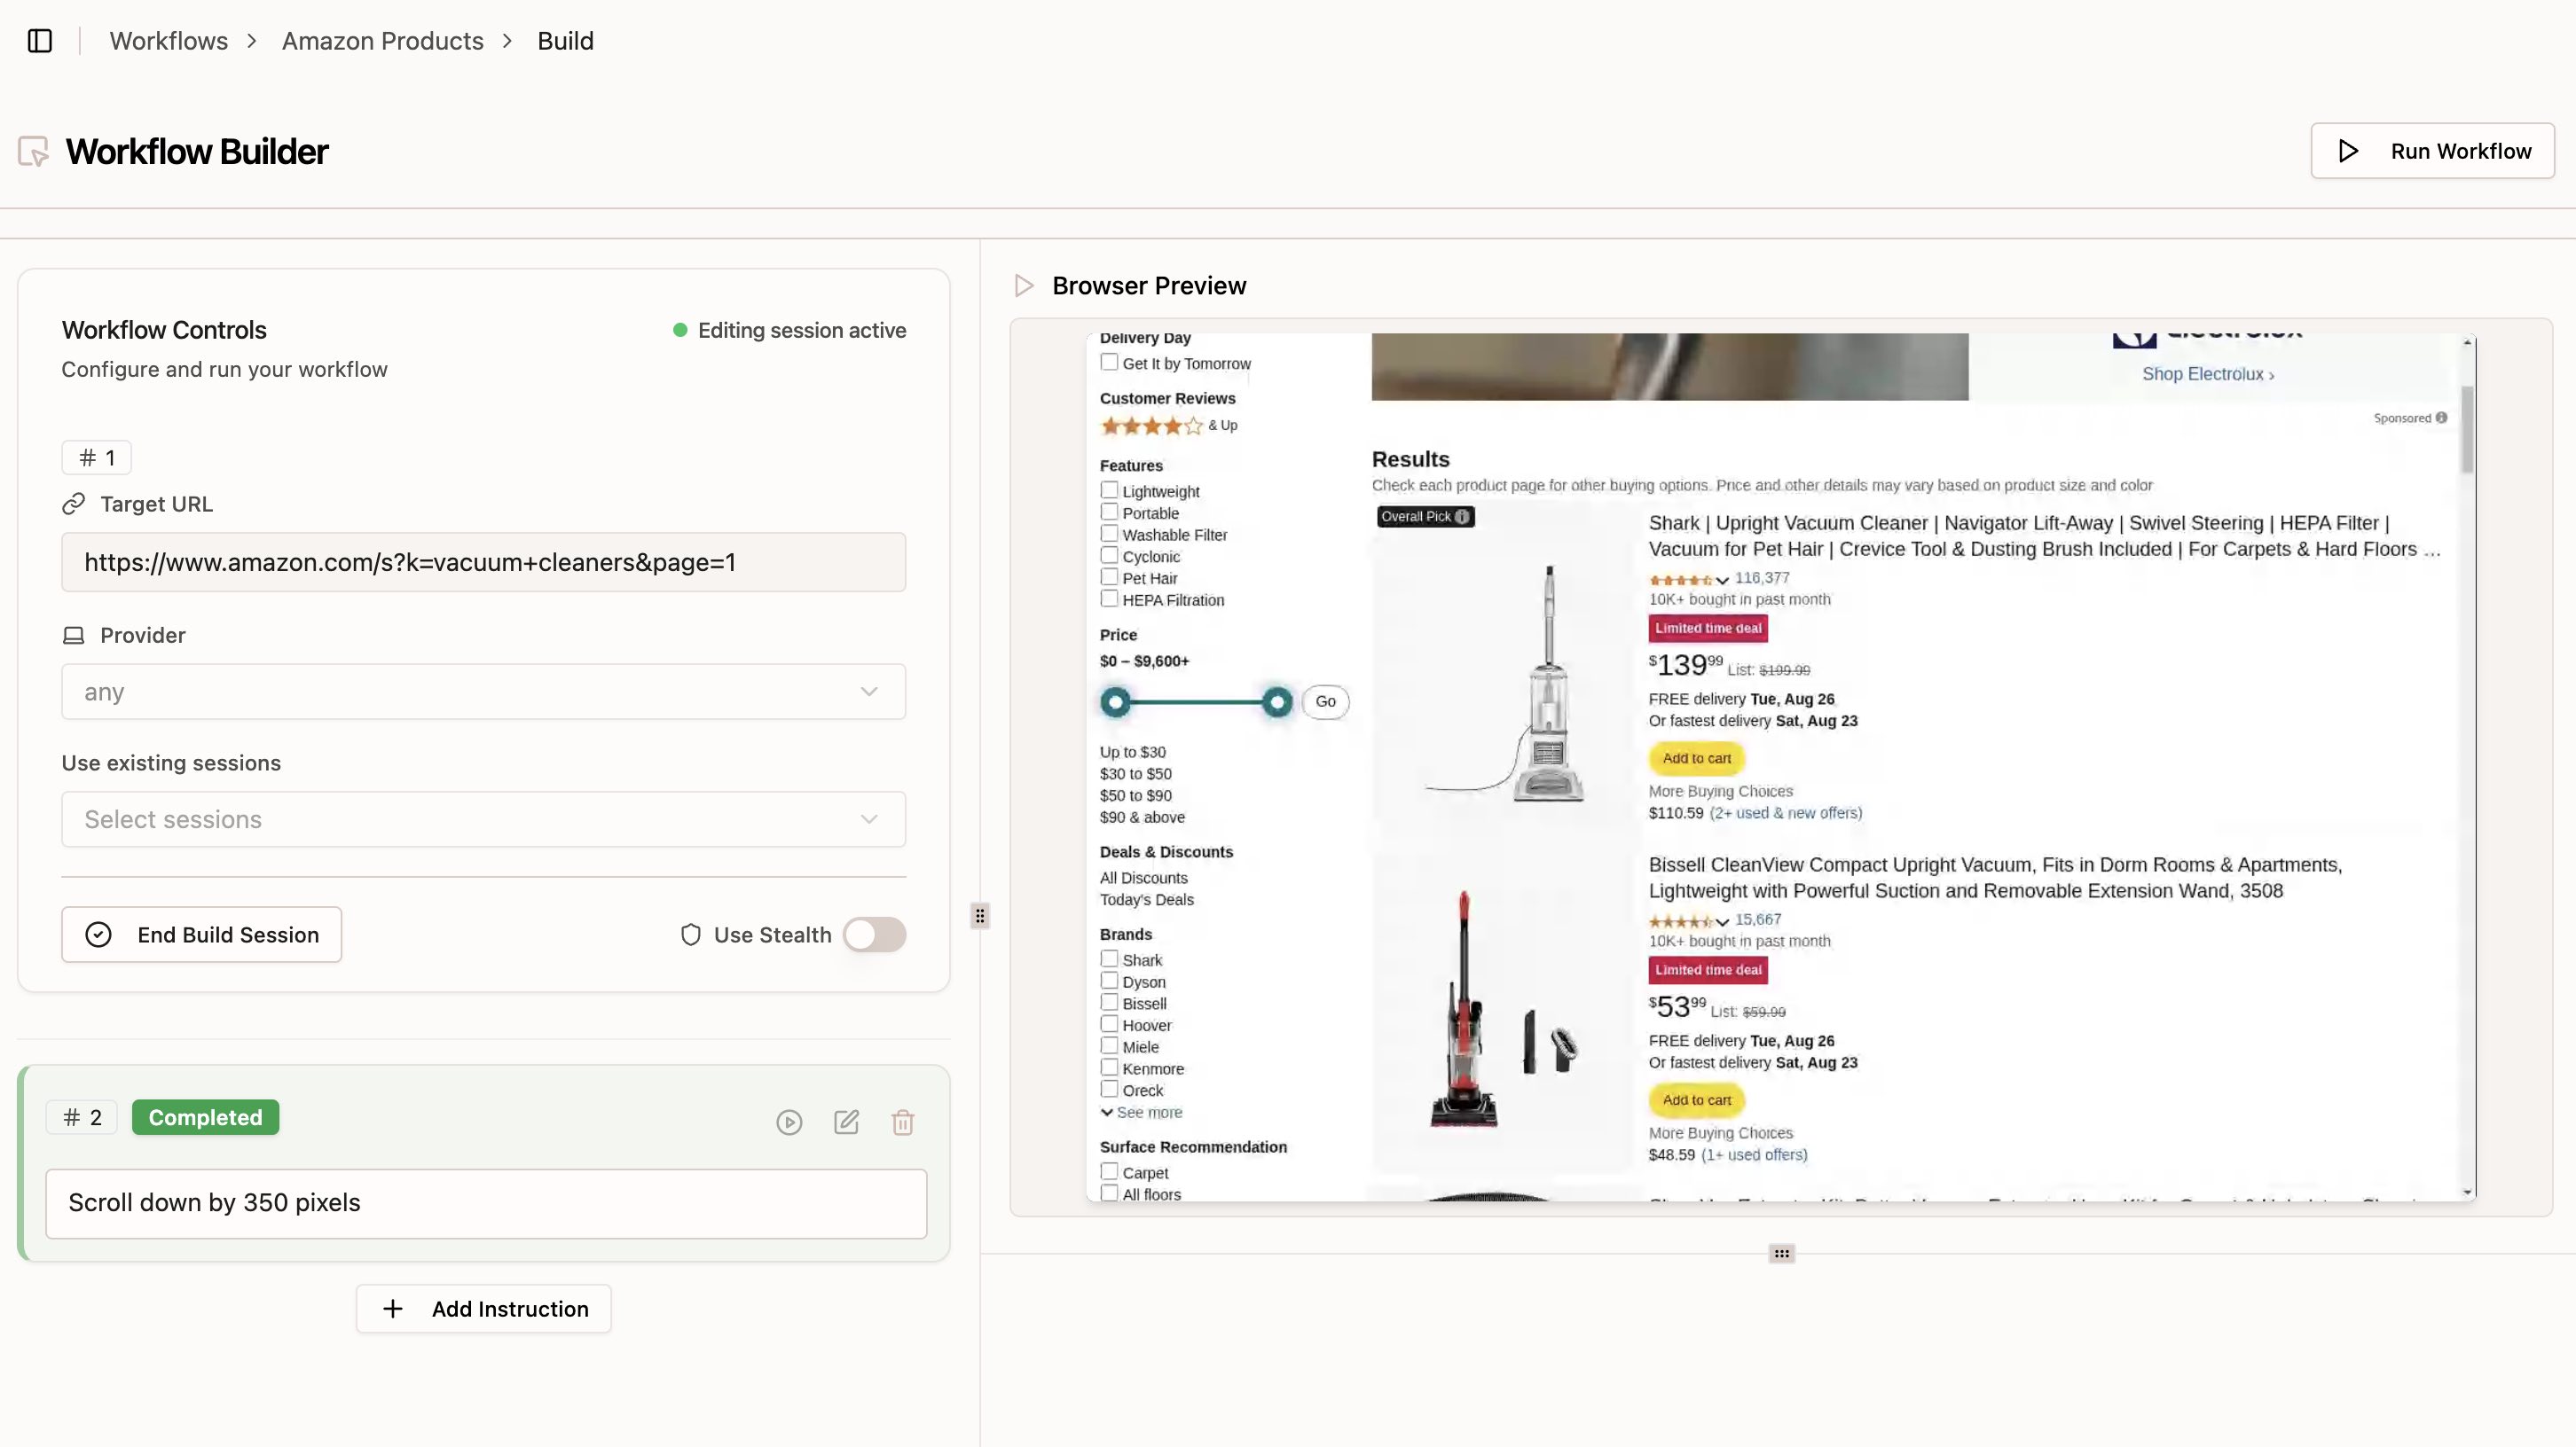Check the Dyson brand checkbox

point(1109,982)
